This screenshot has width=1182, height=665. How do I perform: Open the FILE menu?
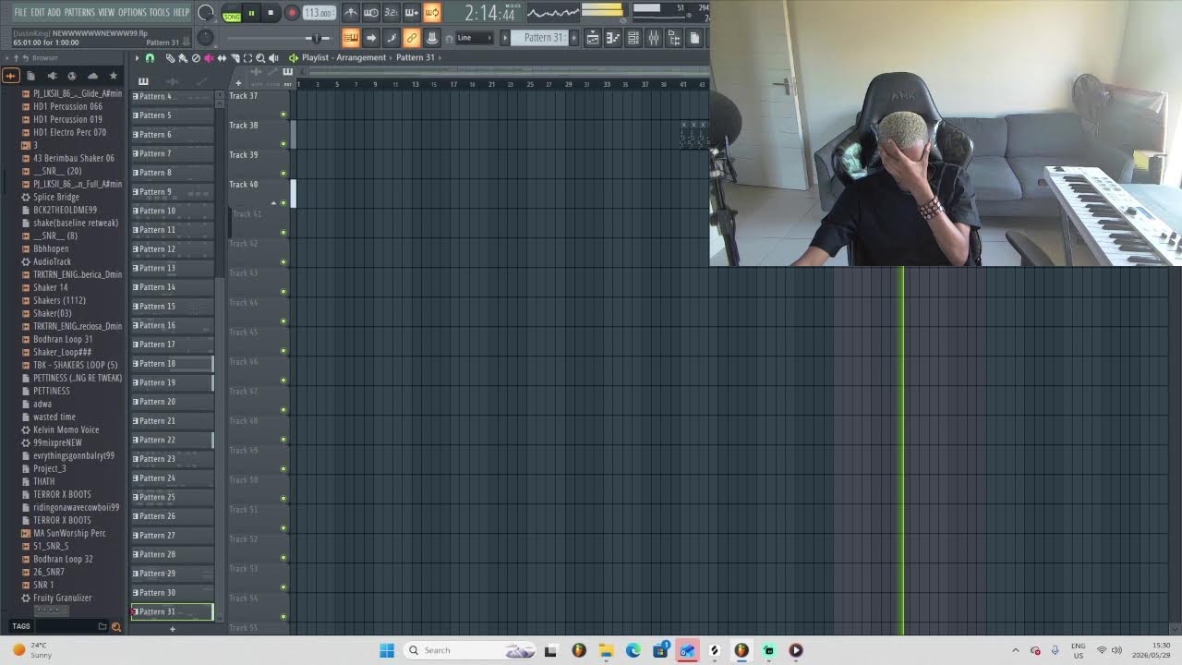(x=20, y=13)
